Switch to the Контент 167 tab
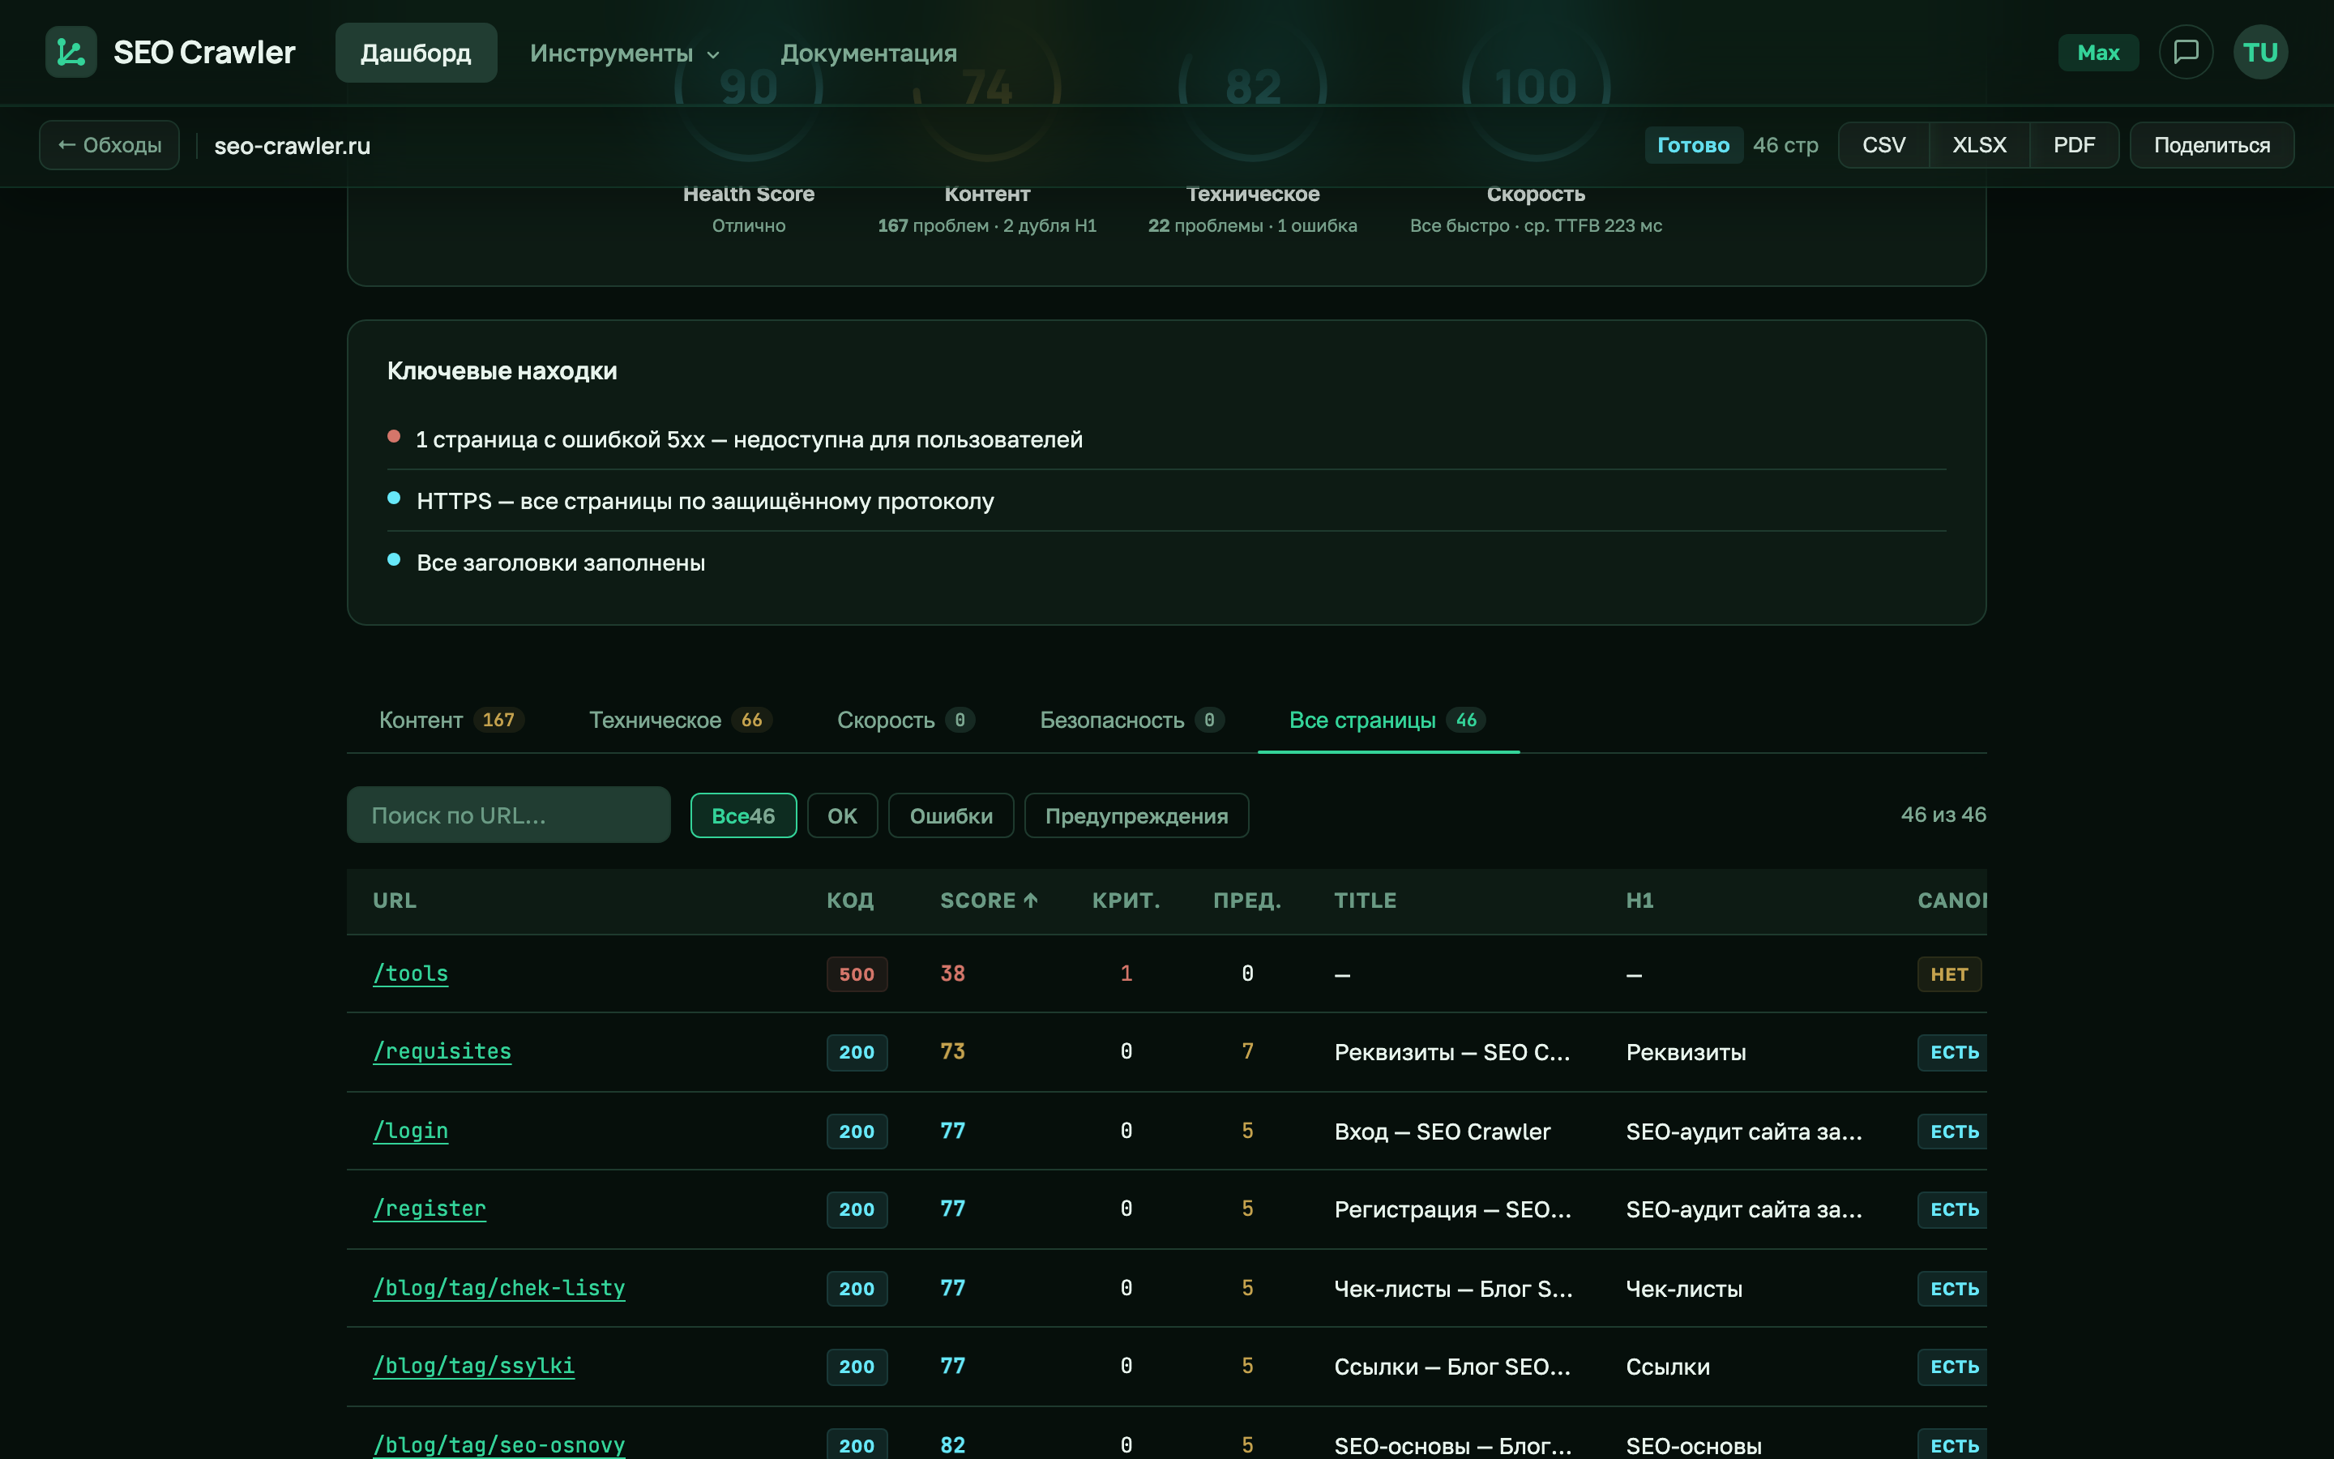The width and height of the screenshot is (2334, 1459). point(451,720)
